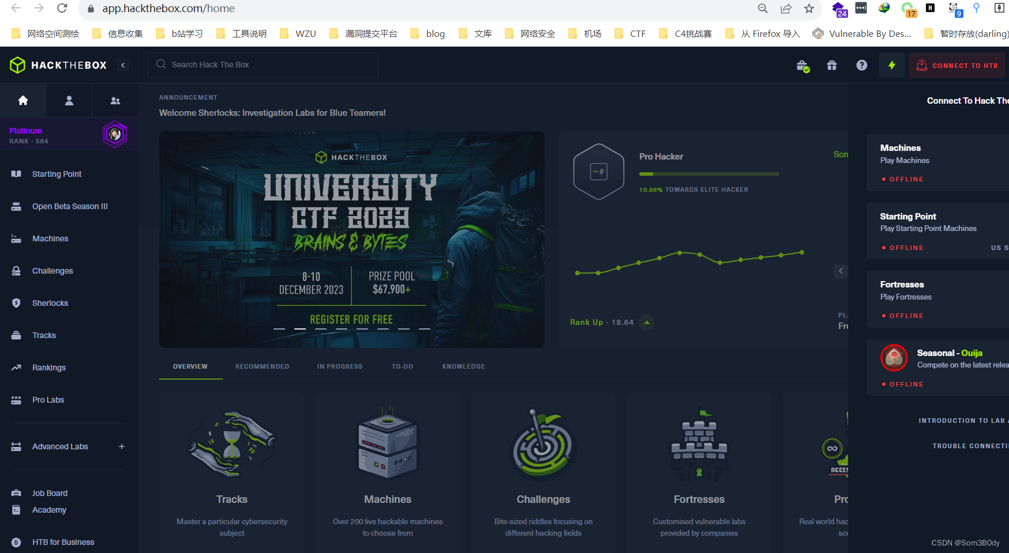Click the Platinum rank avatar badge
Screen dimensions: 1009x553
pos(115,135)
